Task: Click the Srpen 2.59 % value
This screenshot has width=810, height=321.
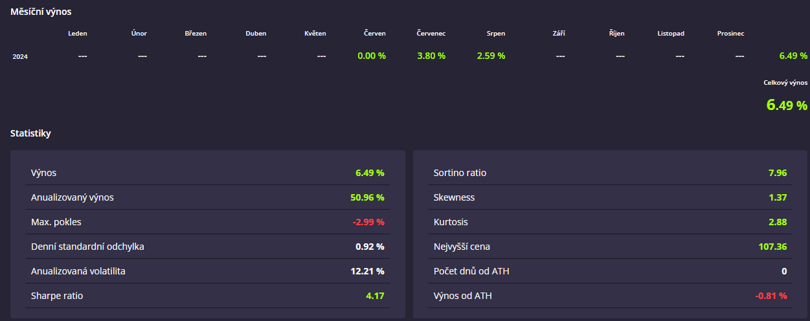Action: (x=491, y=56)
